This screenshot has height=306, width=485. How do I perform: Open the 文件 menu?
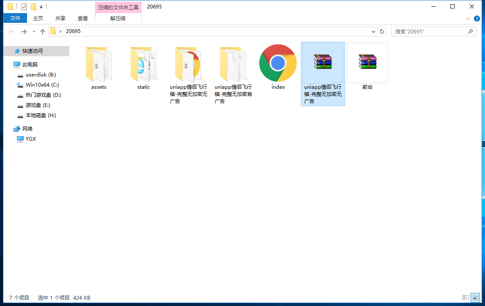click(15, 18)
